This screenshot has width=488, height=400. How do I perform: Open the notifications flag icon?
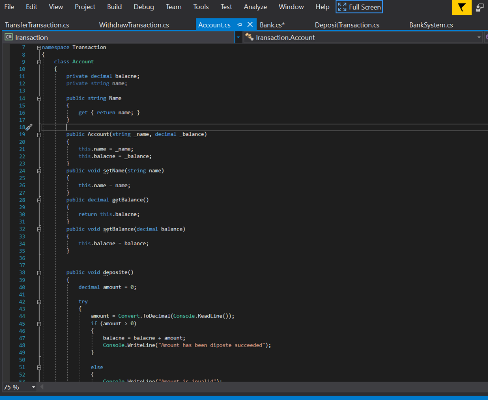click(462, 7)
